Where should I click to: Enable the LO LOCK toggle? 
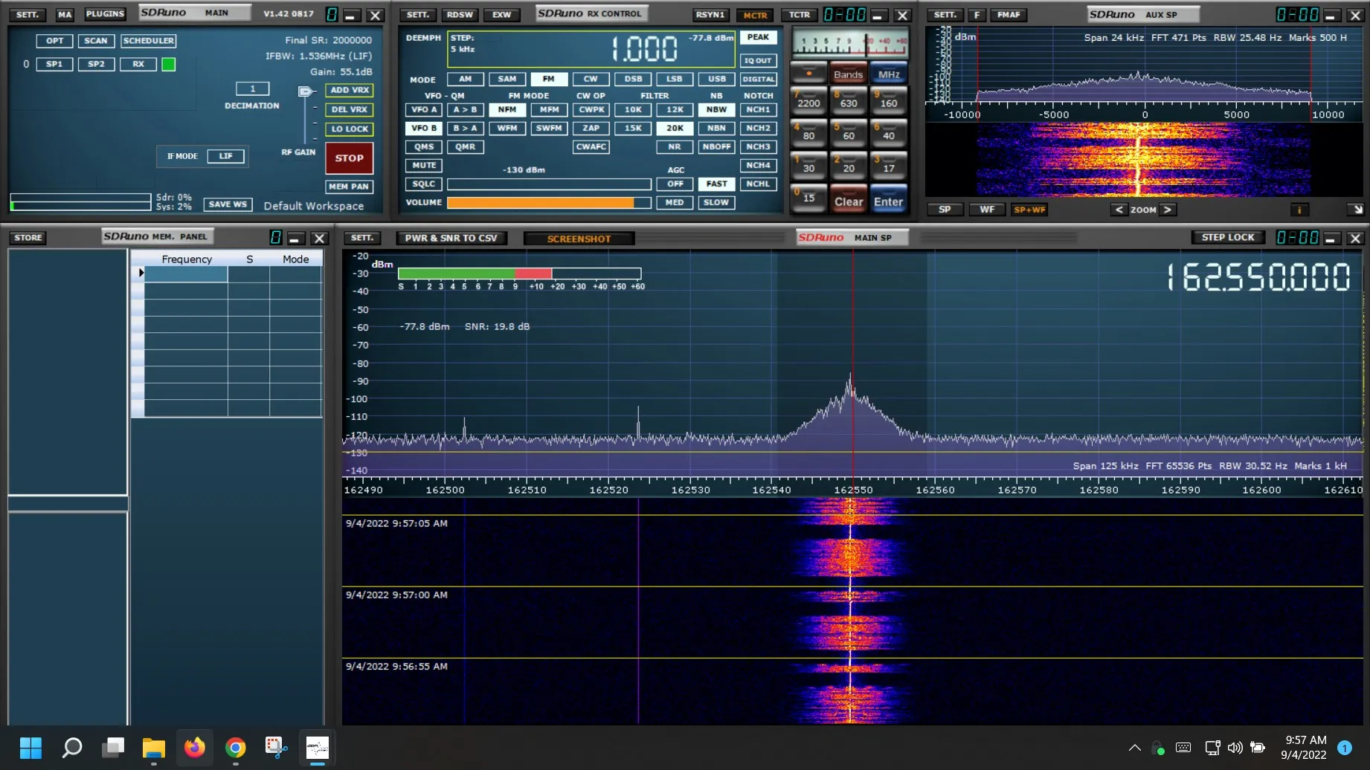(x=350, y=129)
